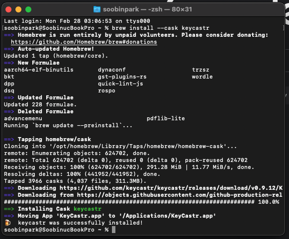Viewport: 289px width, 239px height.
Task: Click the 'dynaconf' formula name
Action: pos(112,70)
